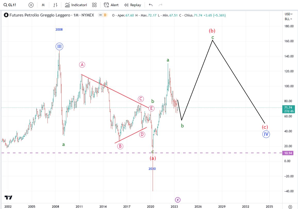The width and height of the screenshot is (298, 209).
Task: Click 180.00 on the price axis
Action: point(289,26)
